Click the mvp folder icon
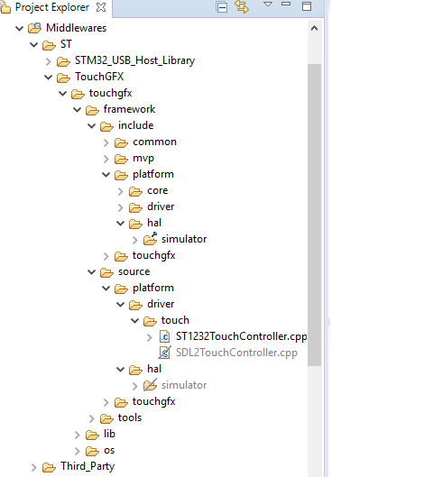The image size is (433, 477). click(121, 159)
